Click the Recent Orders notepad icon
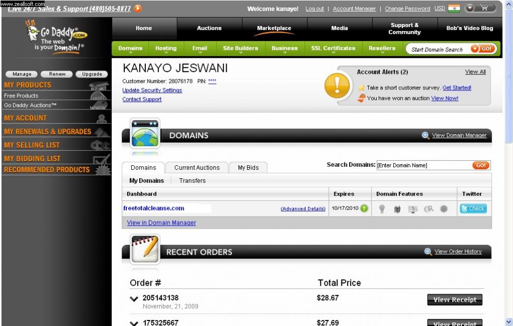 tap(145, 249)
